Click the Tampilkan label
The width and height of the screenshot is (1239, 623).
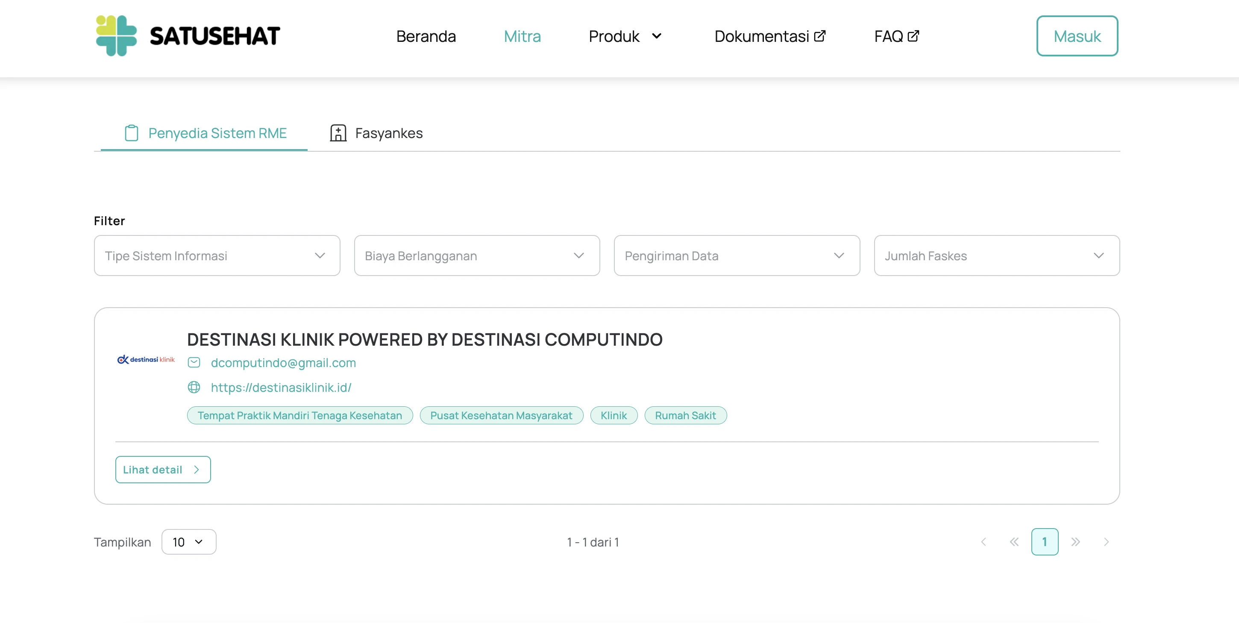(x=122, y=542)
